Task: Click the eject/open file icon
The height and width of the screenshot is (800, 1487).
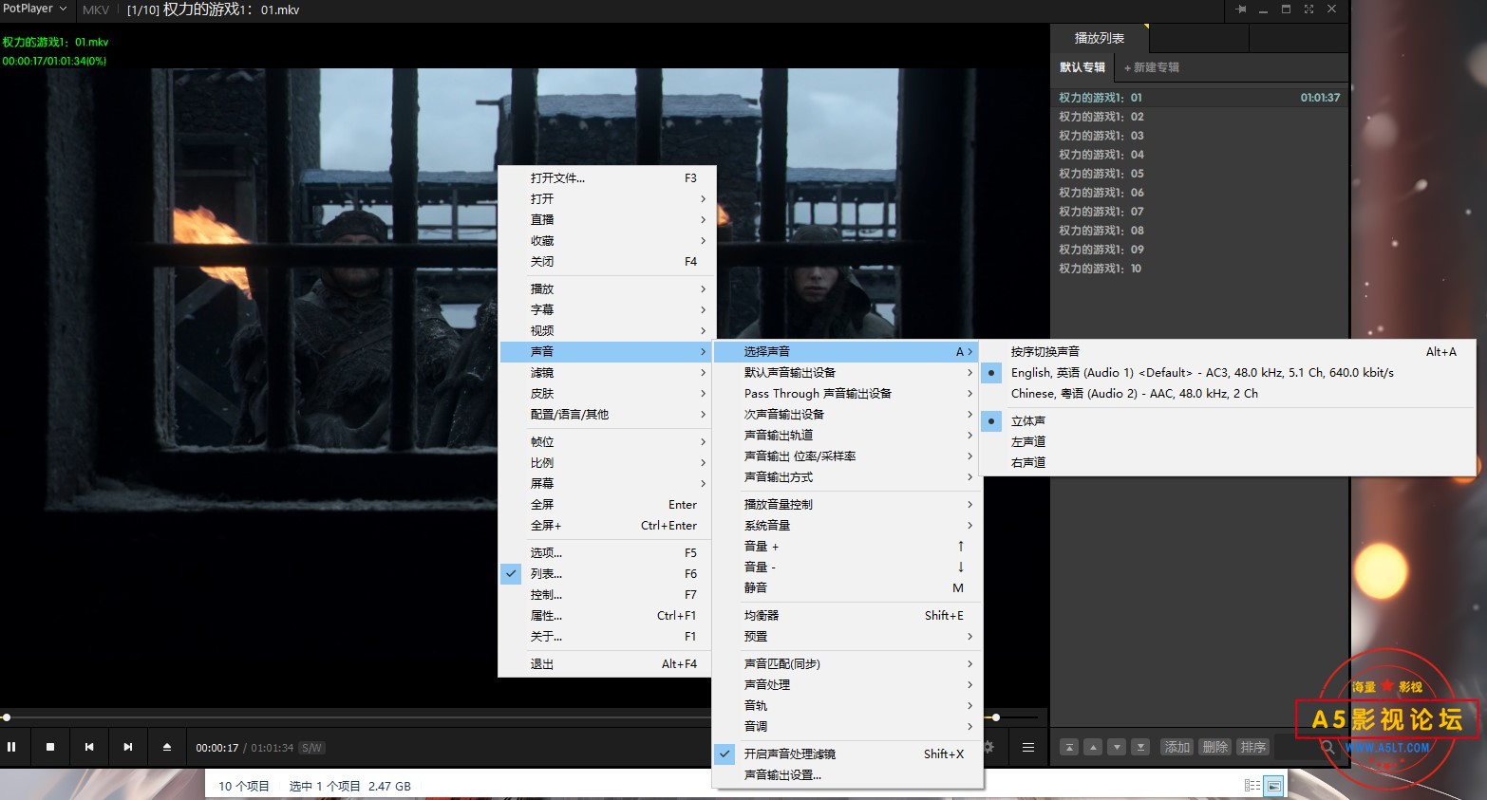Action: [167, 747]
